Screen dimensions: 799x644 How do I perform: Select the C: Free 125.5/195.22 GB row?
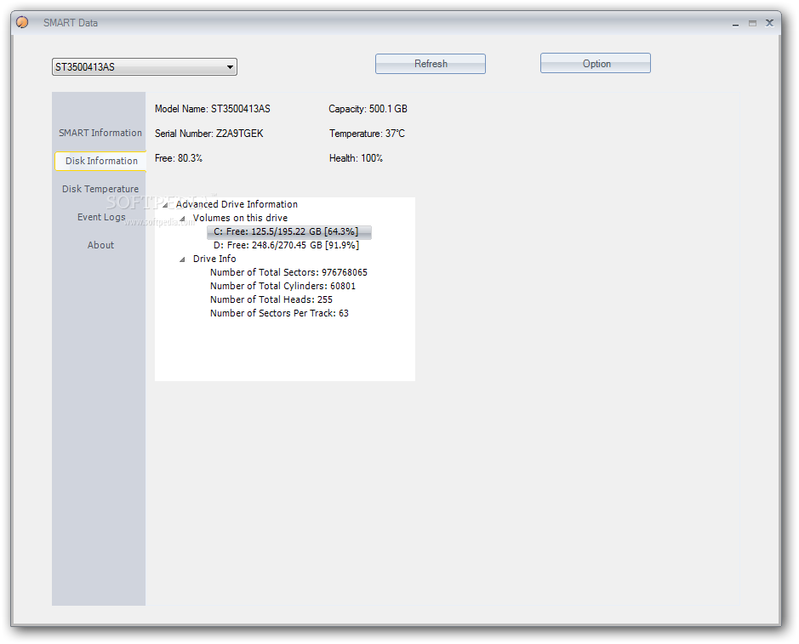pyautogui.click(x=289, y=231)
